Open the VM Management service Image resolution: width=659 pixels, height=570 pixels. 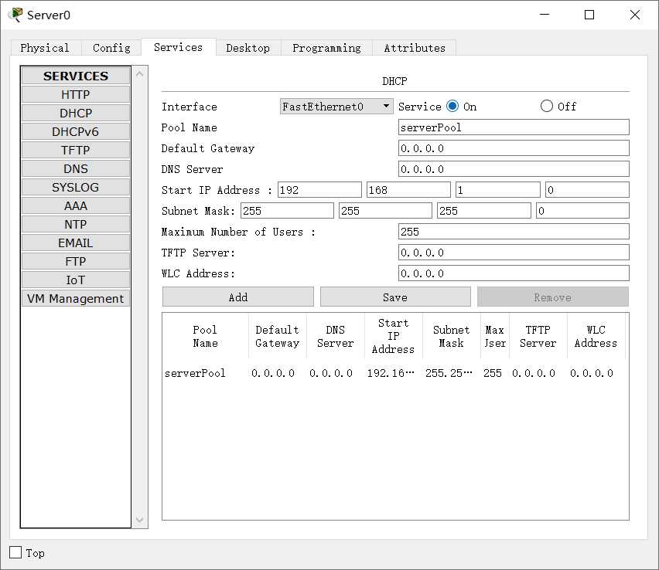pyautogui.click(x=76, y=298)
